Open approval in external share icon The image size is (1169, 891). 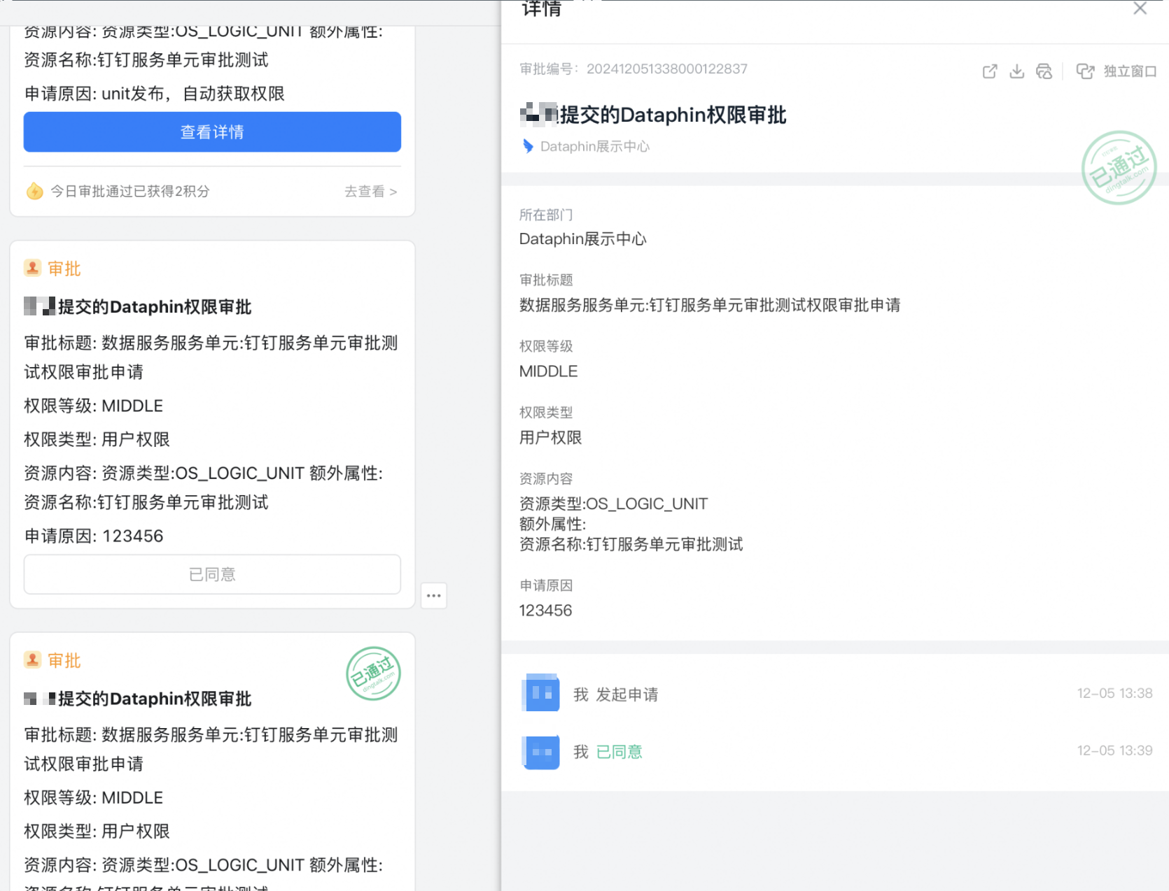click(990, 71)
